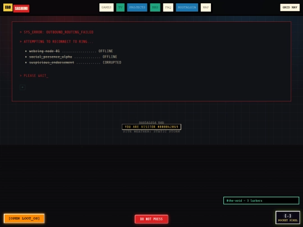Screen dimensions: 303x227
Task: Follow the nostalgia map link
Action: tap(151, 122)
